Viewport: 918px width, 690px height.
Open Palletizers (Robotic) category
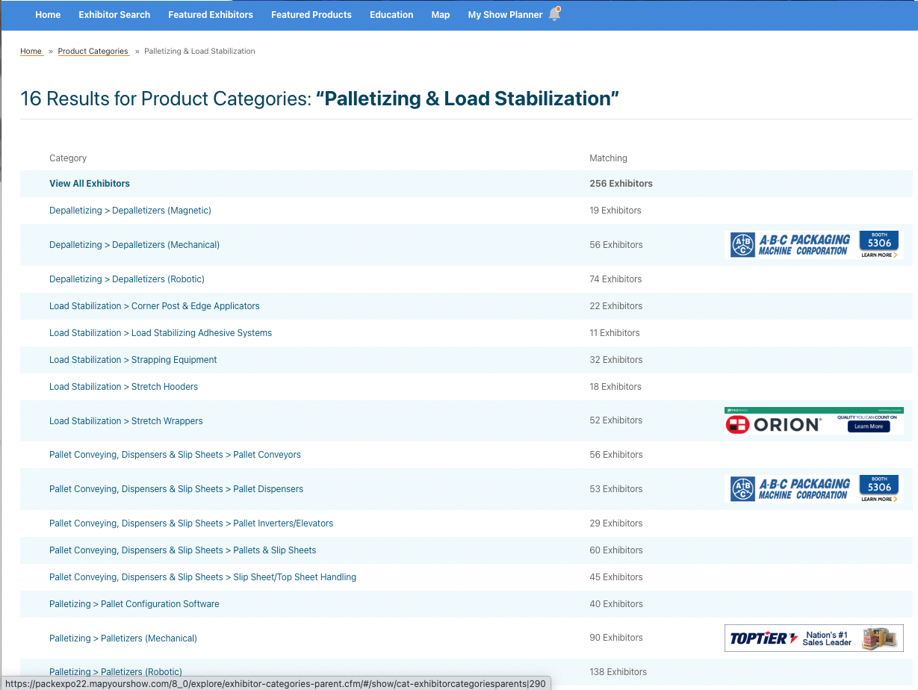tap(116, 671)
